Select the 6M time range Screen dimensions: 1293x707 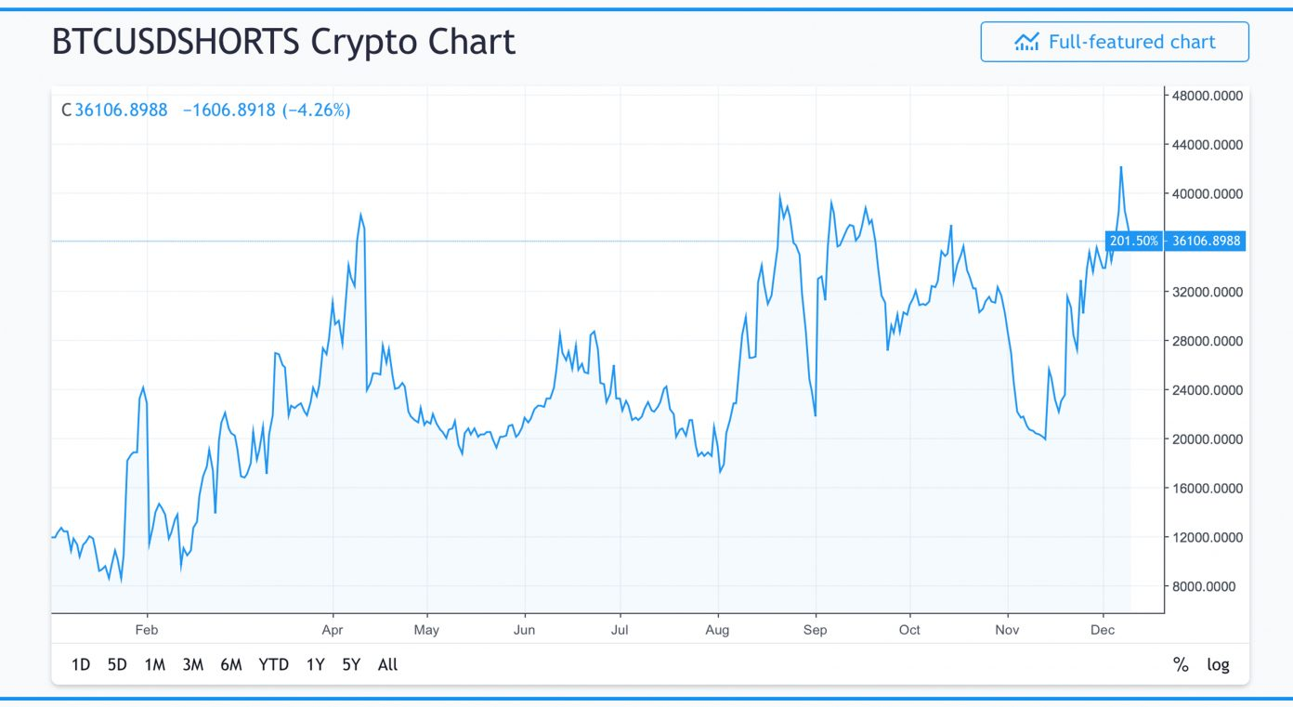point(231,664)
